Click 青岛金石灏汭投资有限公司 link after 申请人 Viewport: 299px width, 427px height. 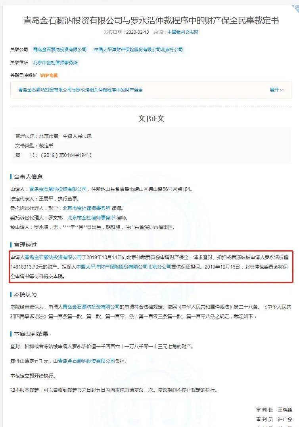pyautogui.click(x=58, y=189)
